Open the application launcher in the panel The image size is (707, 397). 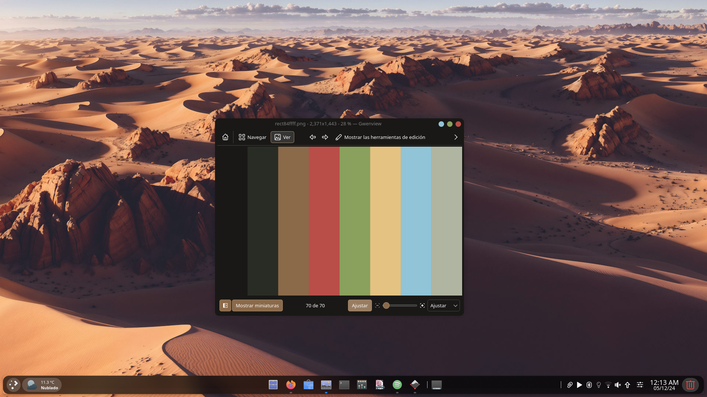coord(13,385)
